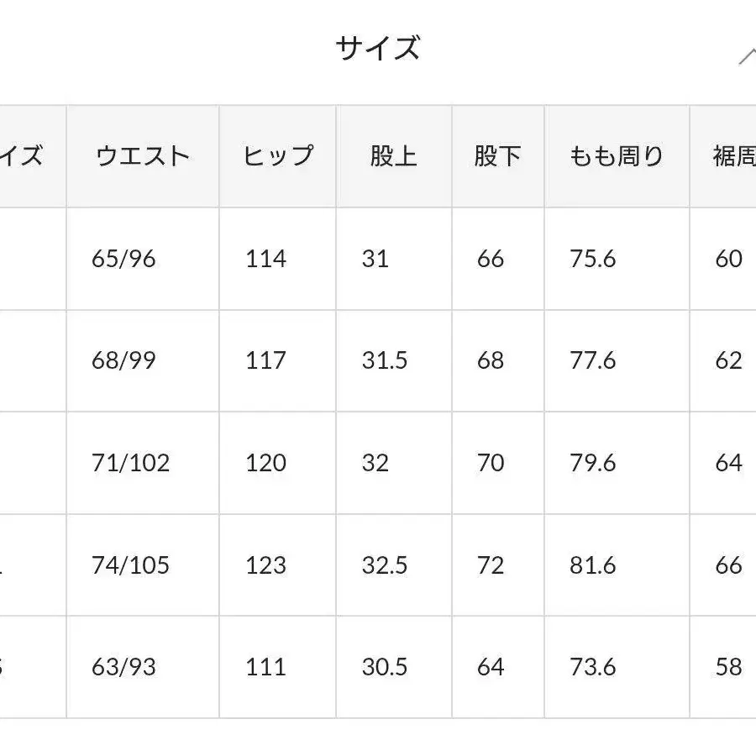Select the waist cell 71/102
The height and width of the screenshot is (756, 756).
coord(130,463)
